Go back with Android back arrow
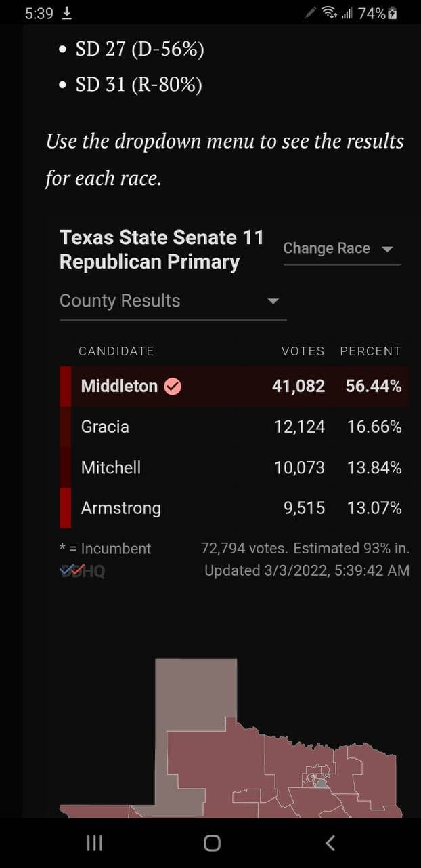This screenshot has height=868, width=421. click(x=330, y=843)
